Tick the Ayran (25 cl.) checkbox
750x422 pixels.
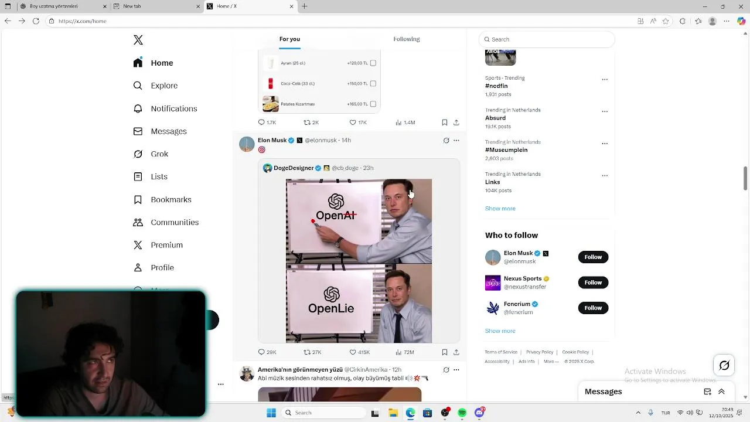tap(373, 63)
